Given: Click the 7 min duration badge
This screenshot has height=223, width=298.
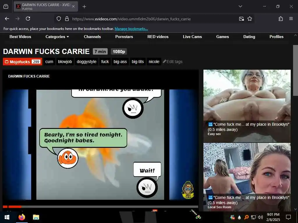Looking at the screenshot, I should click(100, 52).
